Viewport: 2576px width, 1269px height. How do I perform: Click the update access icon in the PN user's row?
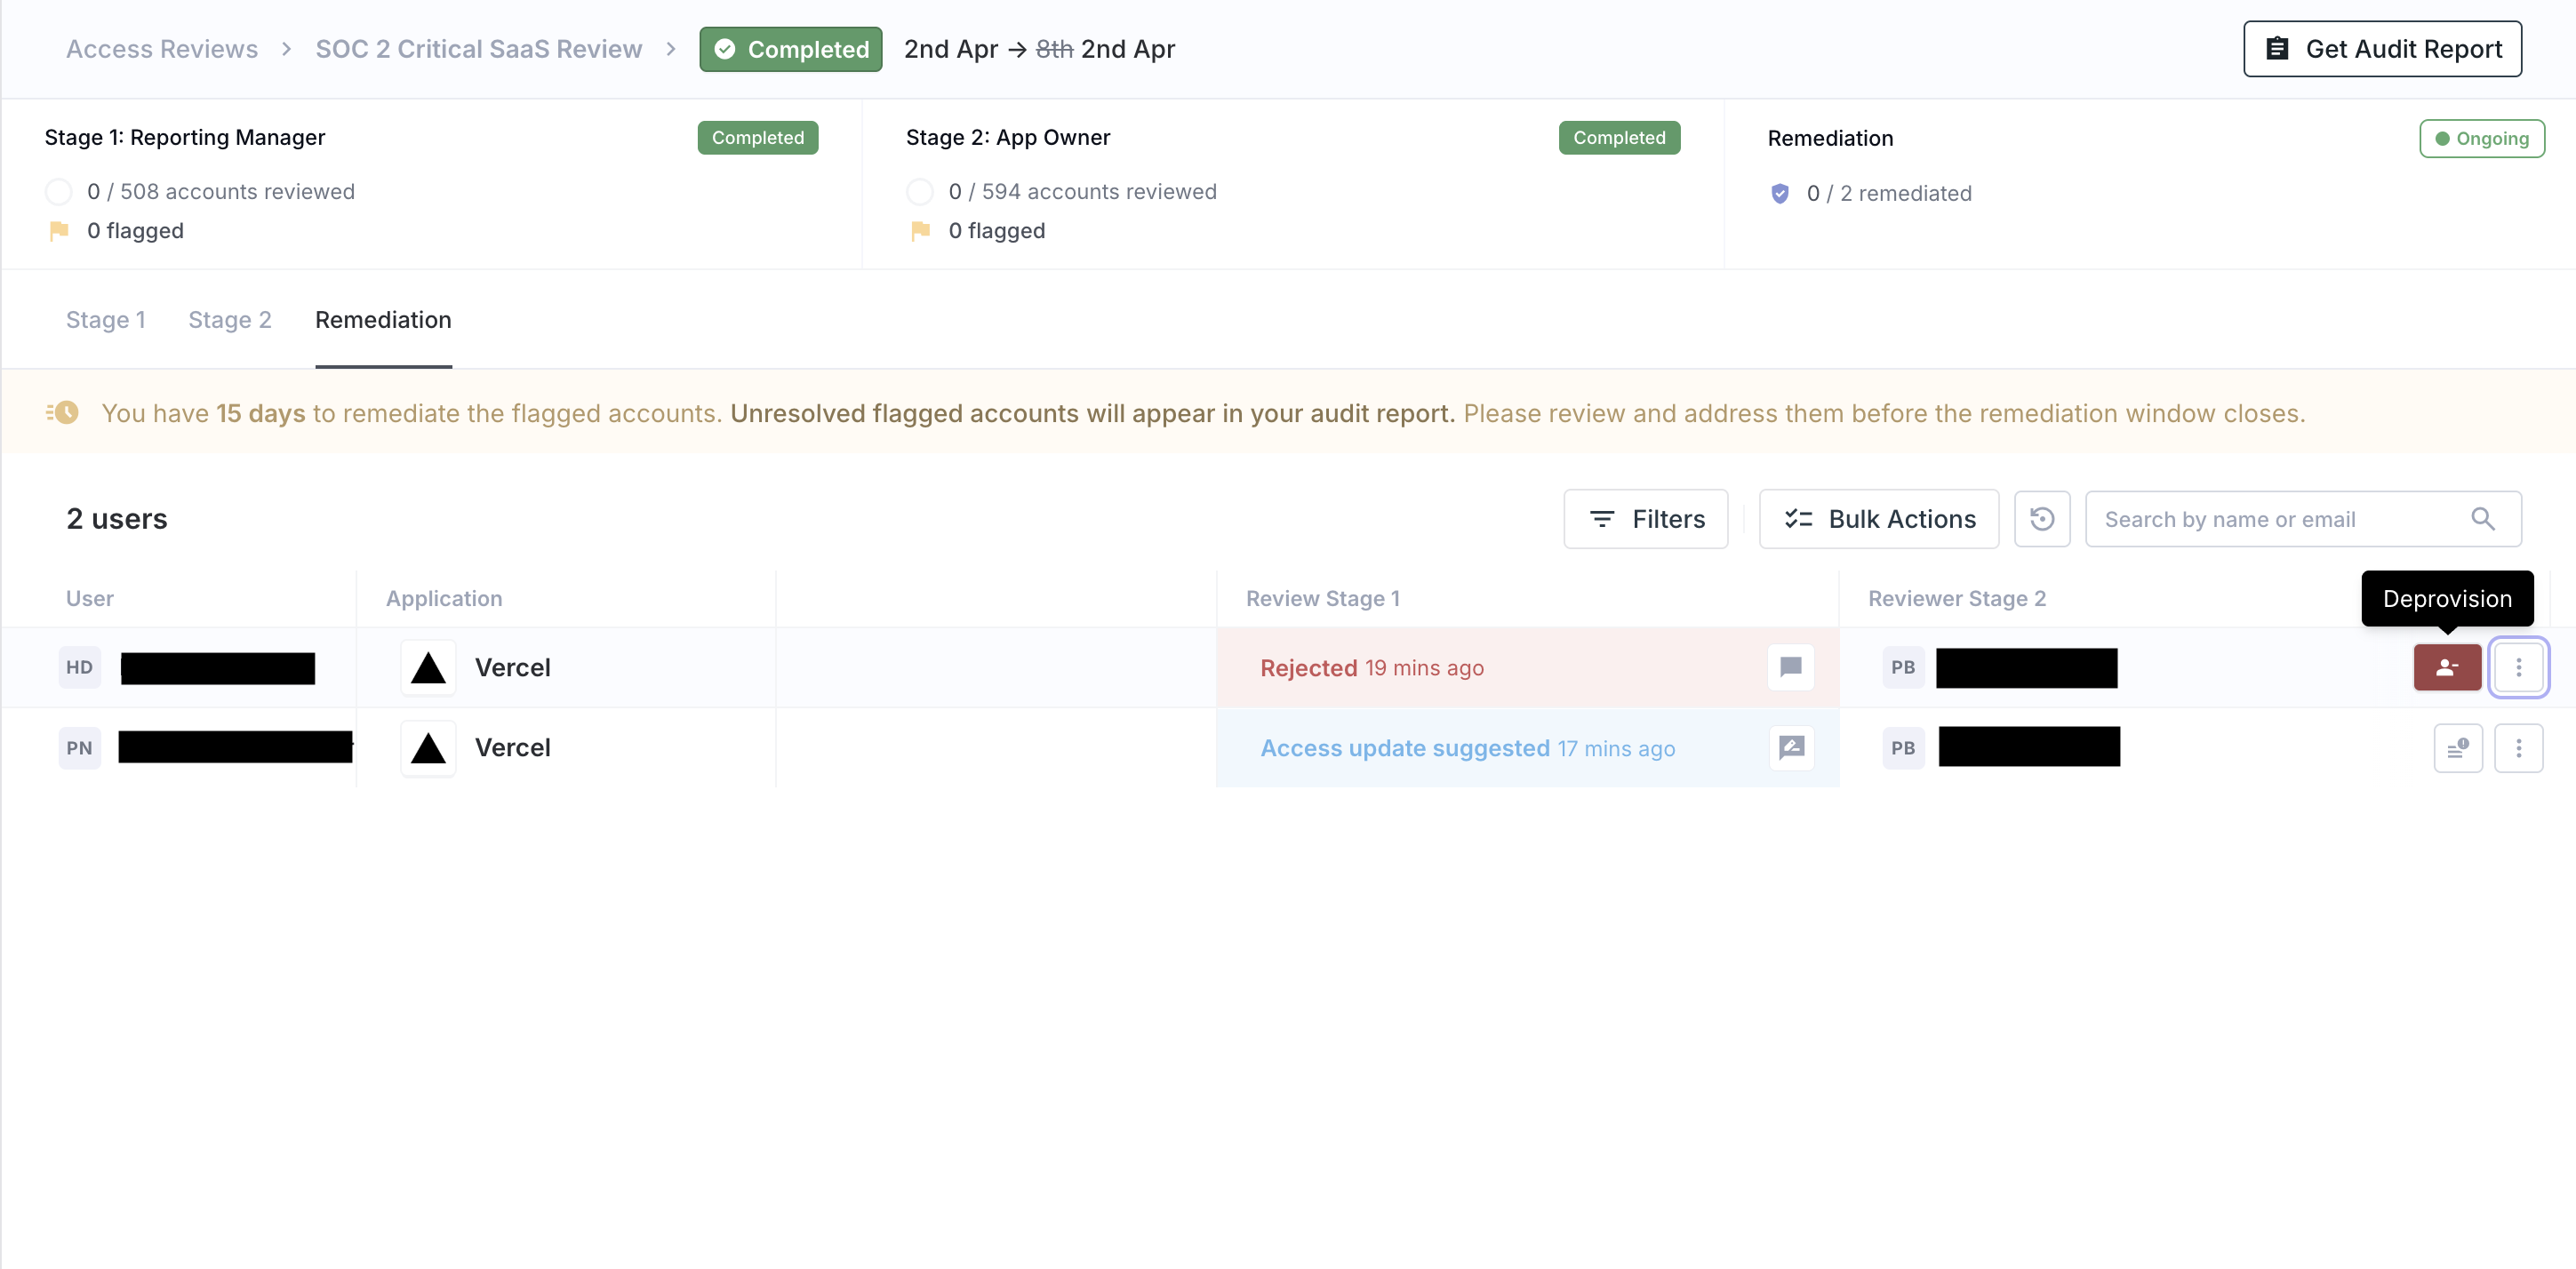click(x=2457, y=748)
